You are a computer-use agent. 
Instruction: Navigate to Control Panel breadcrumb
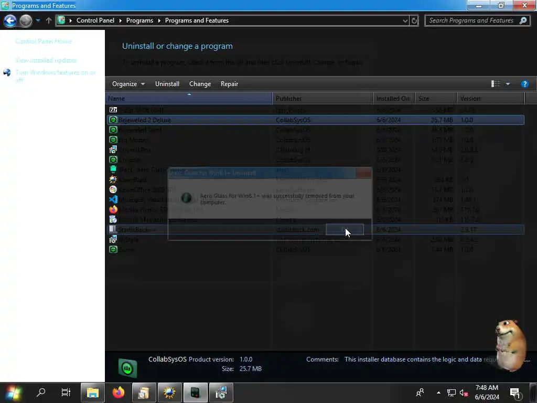pos(95,20)
